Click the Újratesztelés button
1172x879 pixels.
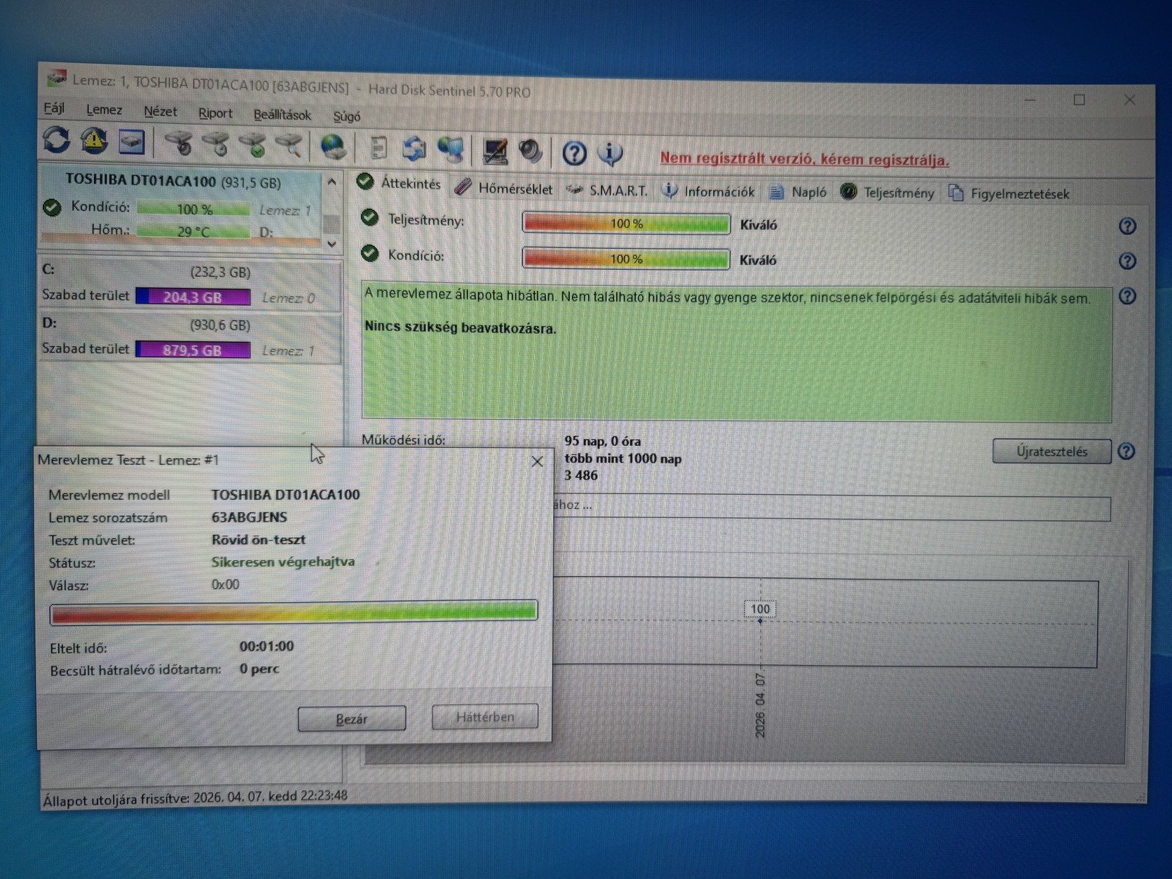point(1051,451)
